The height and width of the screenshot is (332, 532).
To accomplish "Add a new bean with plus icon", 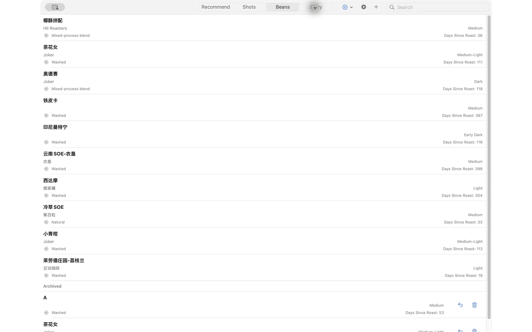I will (376, 7).
